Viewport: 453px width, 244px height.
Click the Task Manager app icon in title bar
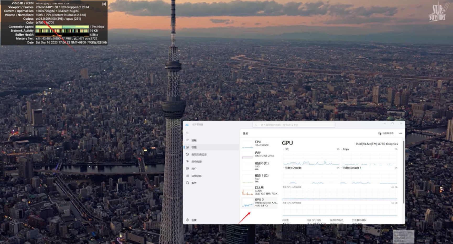pyautogui.click(x=187, y=125)
